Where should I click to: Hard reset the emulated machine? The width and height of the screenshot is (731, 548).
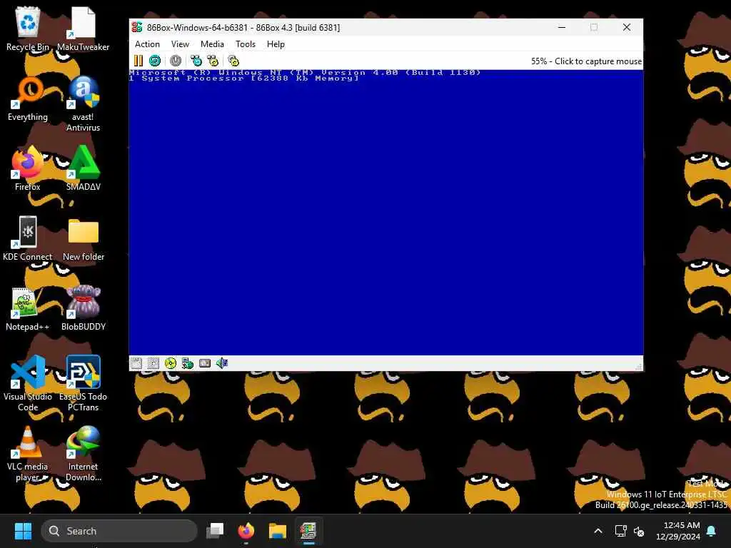[155, 61]
